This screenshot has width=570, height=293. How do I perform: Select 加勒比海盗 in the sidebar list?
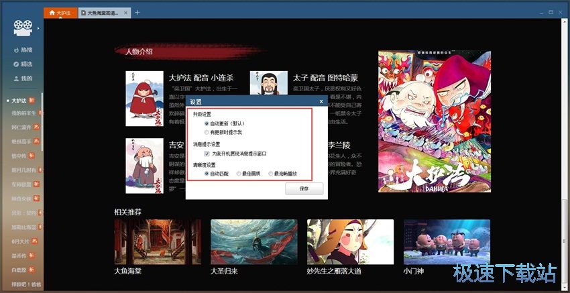click(24, 227)
